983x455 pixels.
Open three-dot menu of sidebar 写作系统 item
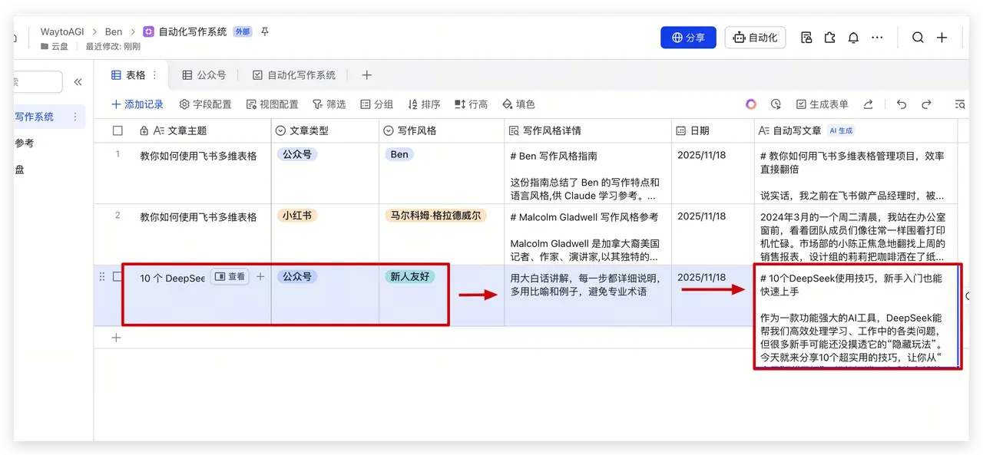tap(75, 117)
